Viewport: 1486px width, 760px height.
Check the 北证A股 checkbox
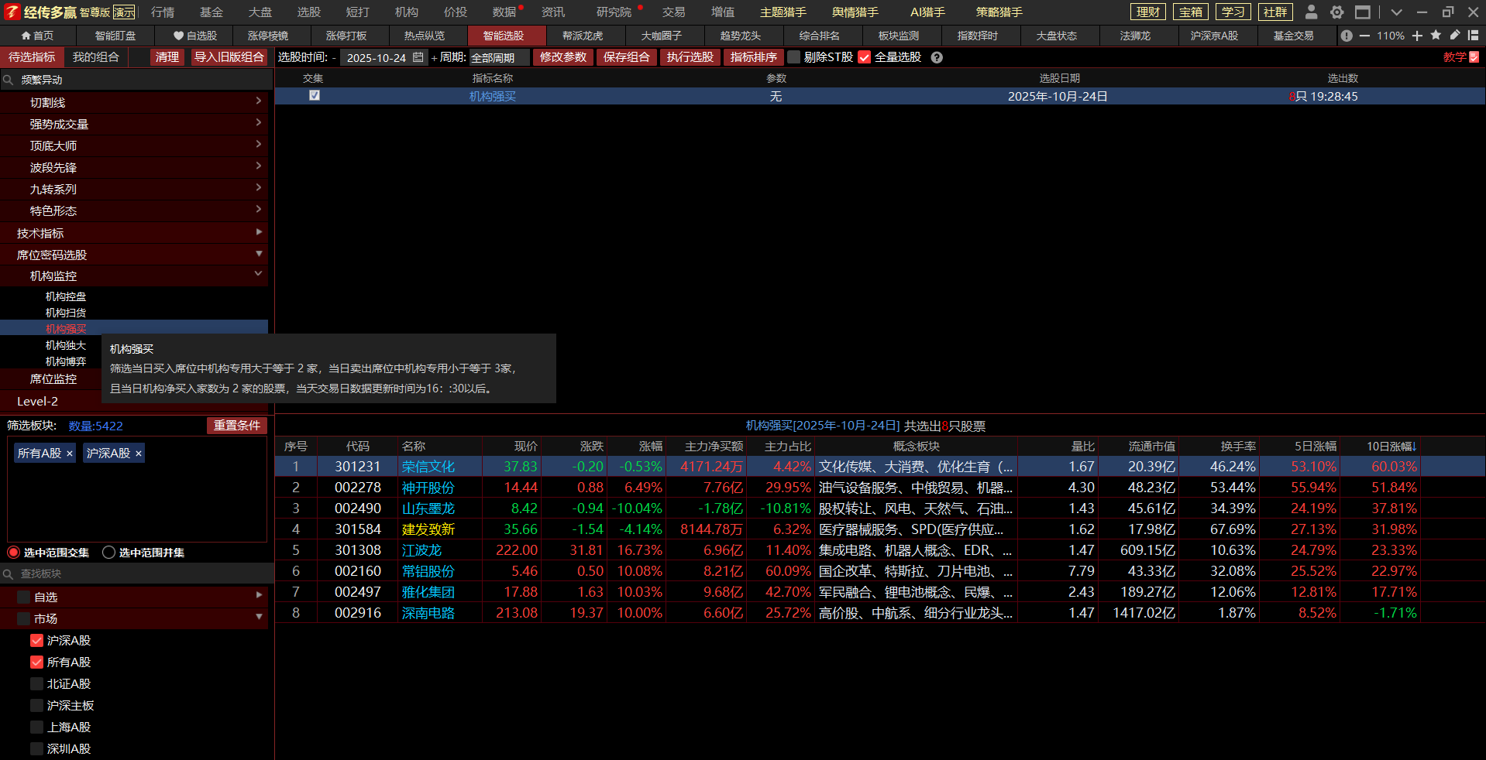click(36, 684)
